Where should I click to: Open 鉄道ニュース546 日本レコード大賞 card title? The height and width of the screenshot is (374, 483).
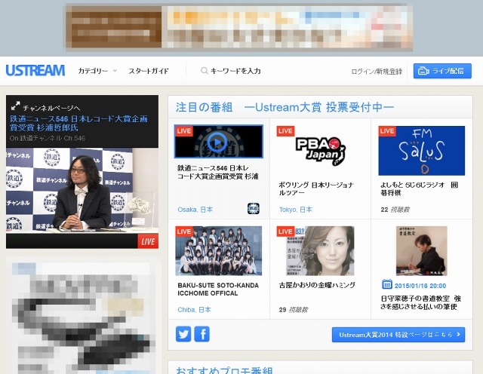pyautogui.click(x=218, y=172)
